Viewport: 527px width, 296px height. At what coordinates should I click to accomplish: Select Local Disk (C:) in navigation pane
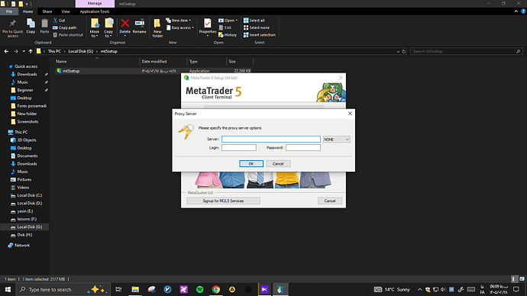click(x=30, y=195)
